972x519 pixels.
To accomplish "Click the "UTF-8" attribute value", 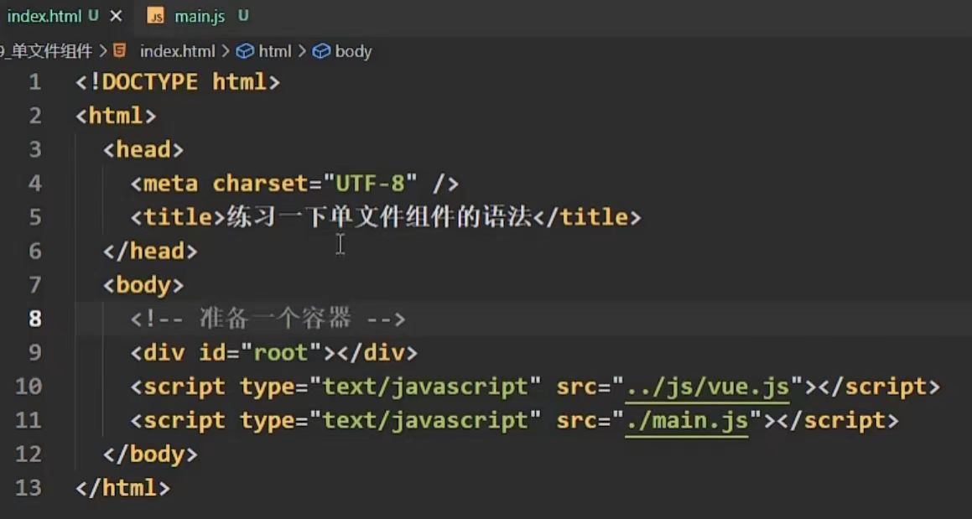I will (x=369, y=184).
